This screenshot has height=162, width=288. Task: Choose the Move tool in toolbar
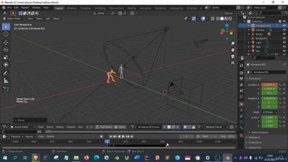(x=6, y=42)
